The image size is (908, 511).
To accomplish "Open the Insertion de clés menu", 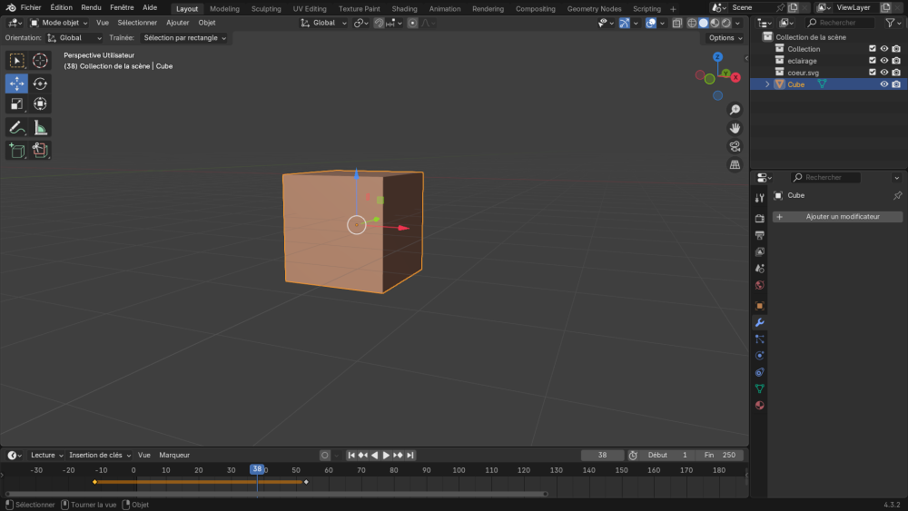I will [99, 455].
